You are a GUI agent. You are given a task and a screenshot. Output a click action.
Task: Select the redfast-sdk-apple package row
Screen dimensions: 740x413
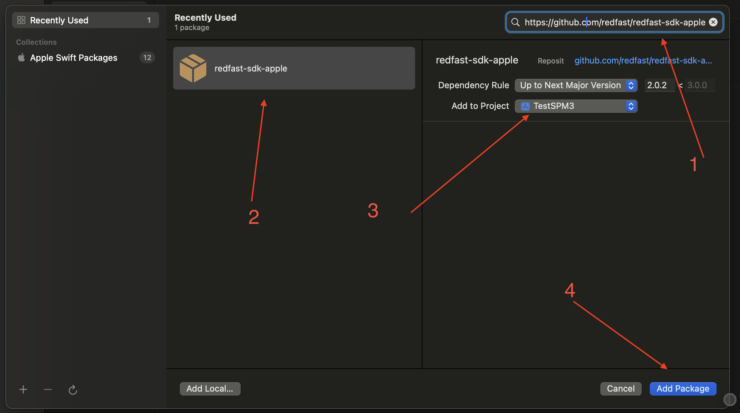tap(294, 68)
